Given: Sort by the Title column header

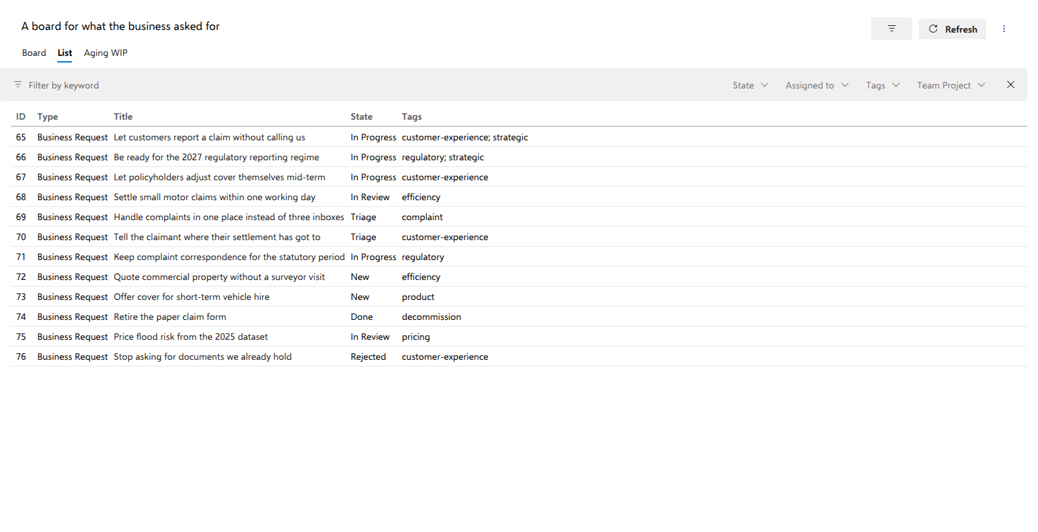Looking at the screenshot, I should (123, 116).
